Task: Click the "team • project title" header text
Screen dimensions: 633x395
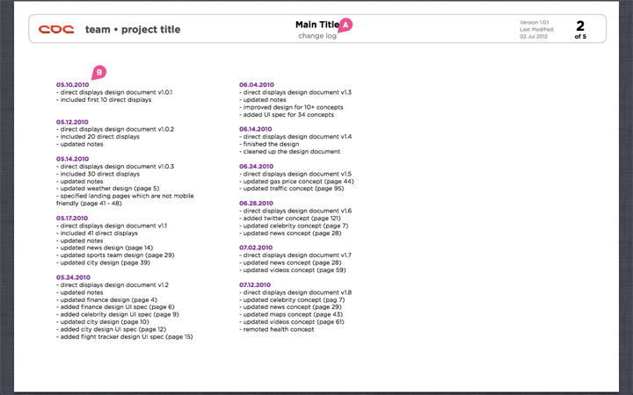Action: click(133, 30)
